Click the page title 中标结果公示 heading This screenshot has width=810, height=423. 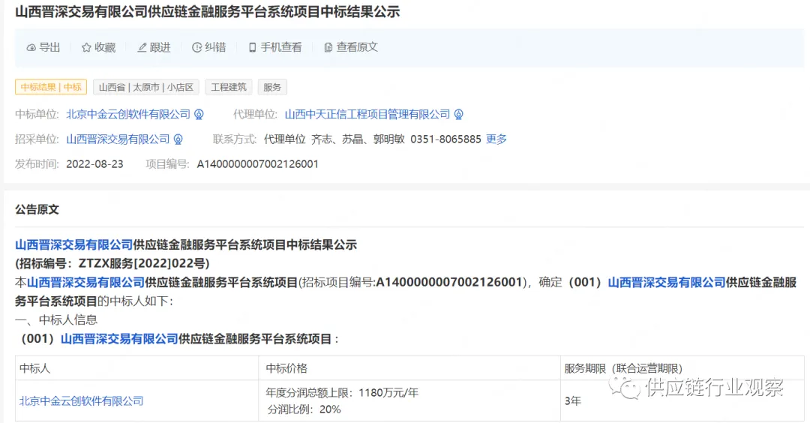point(208,12)
